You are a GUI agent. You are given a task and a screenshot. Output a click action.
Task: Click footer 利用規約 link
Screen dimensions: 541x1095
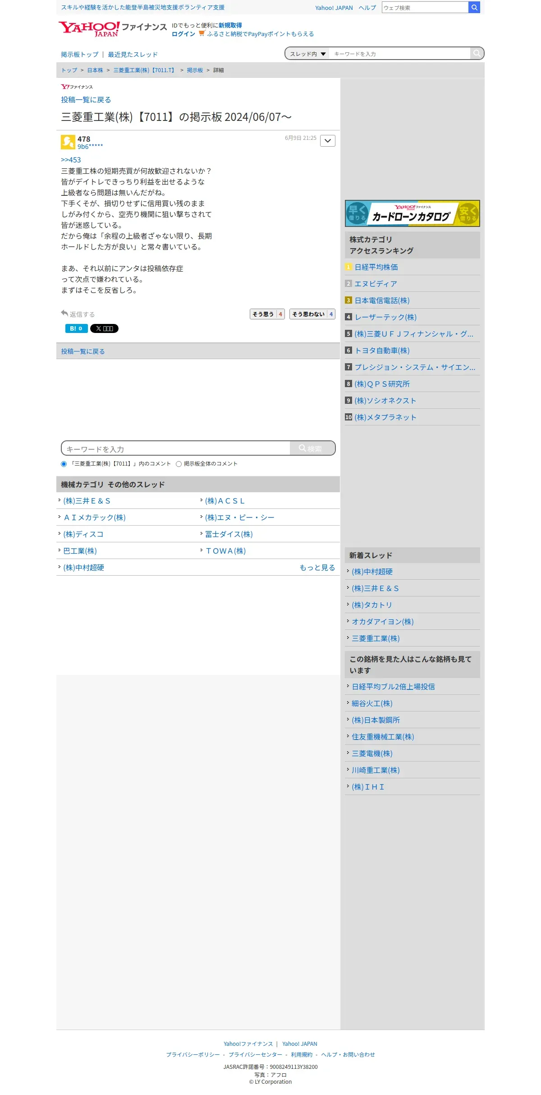[302, 1054]
